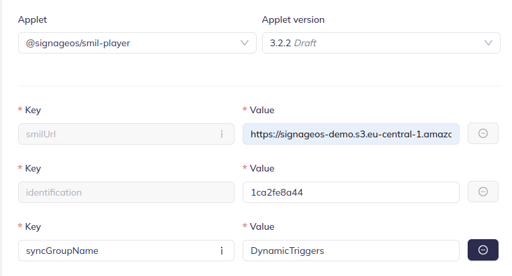Click the Value label above 1ca2fe8a44
Image resolution: width=512 pixels, height=276 pixels.
click(261, 168)
